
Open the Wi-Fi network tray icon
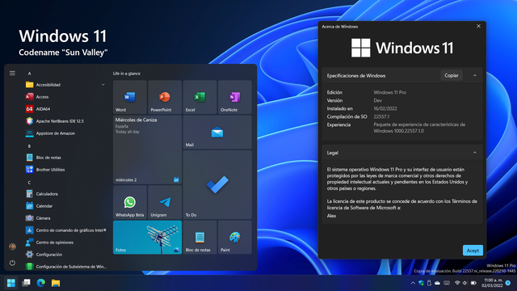[457, 283]
